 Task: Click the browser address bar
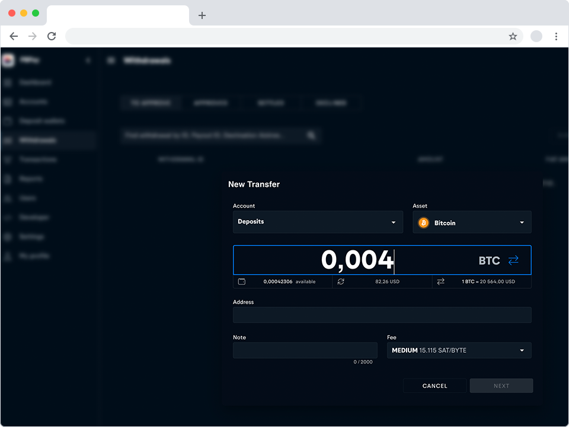click(294, 36)
